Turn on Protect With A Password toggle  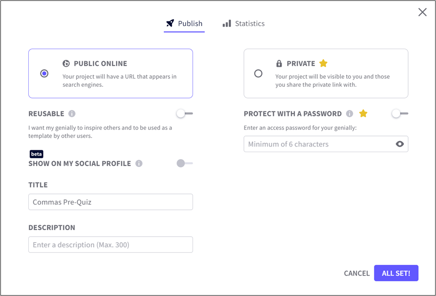[399, 114]
